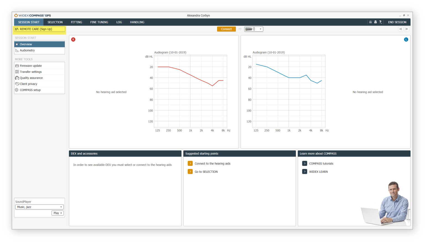Go to the FINE TUNING tab
This screenshot has width=426, height=243.
point(99,22)
